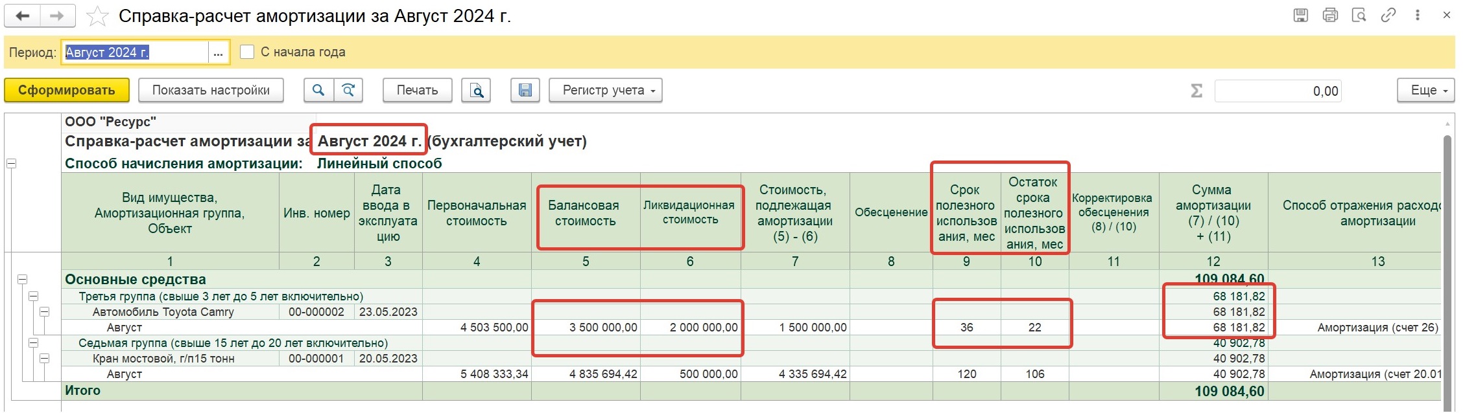The image size is (1465, 413).
Task: Add report to favorites with star icon
Action: point(97,16)
